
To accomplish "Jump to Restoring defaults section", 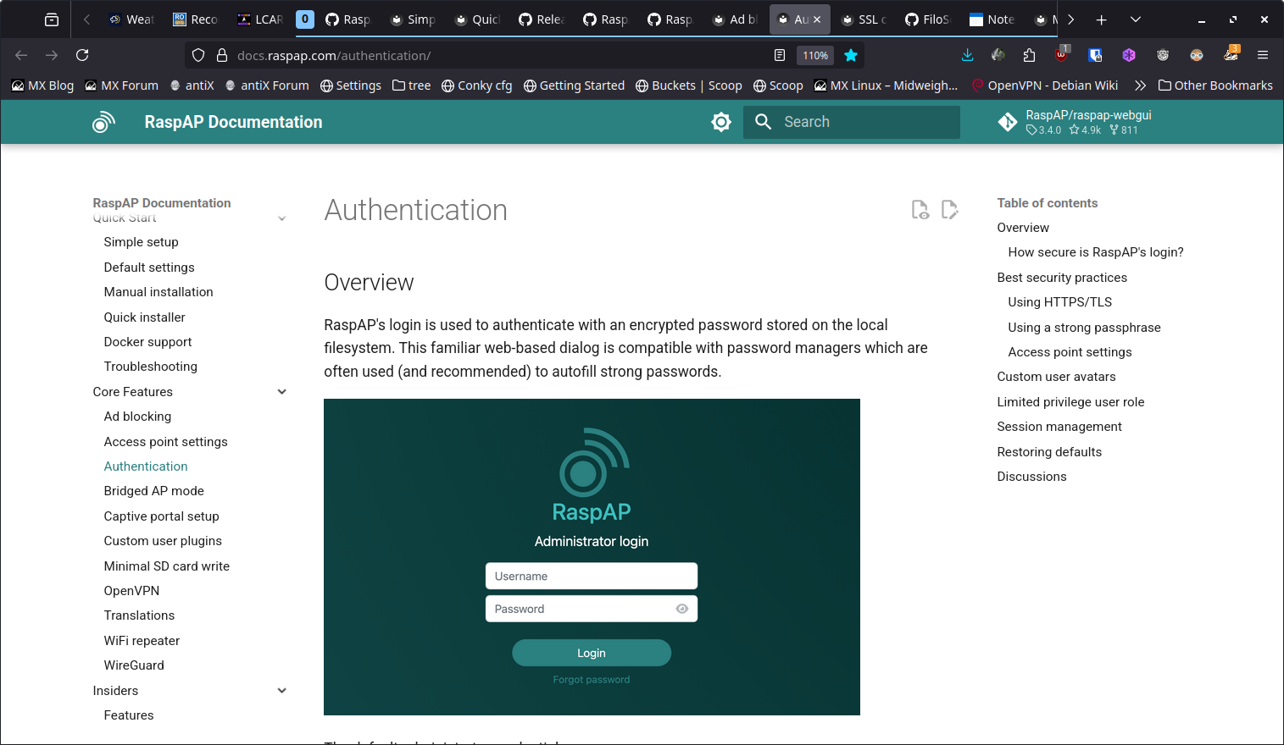I will click(x=1049, y=452).
